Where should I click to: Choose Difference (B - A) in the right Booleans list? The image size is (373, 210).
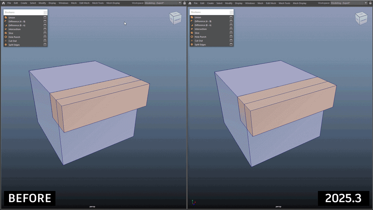203,25
